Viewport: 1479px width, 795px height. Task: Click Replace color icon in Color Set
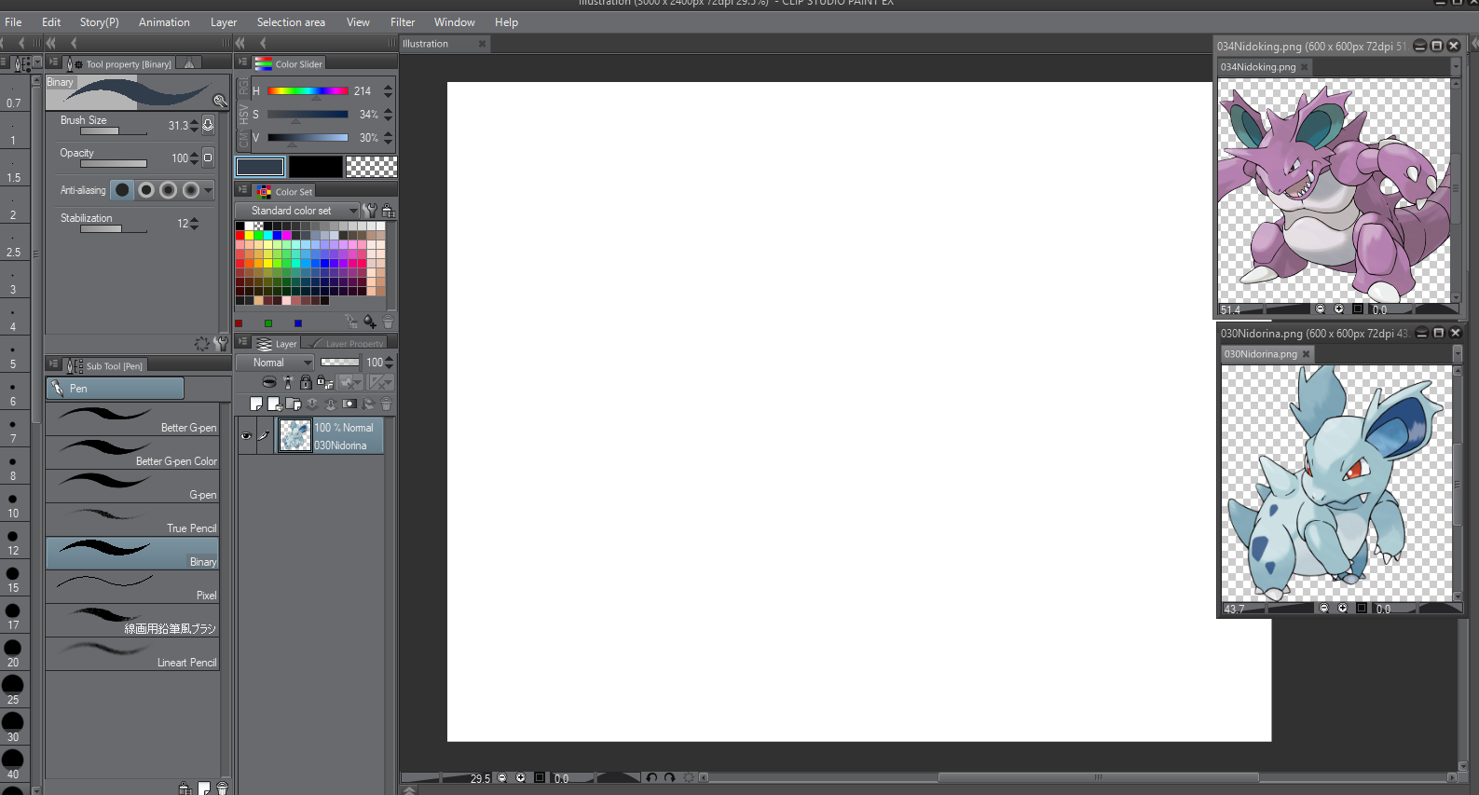coord(351,322)
